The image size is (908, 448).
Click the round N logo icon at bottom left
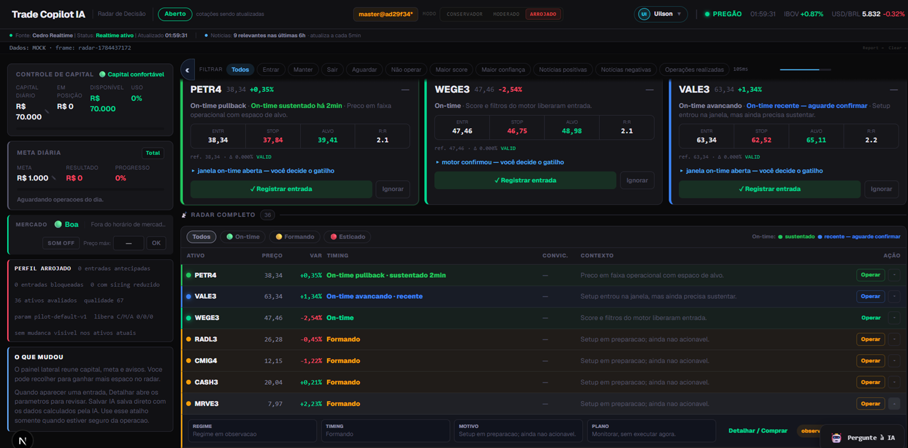point(23,441)
